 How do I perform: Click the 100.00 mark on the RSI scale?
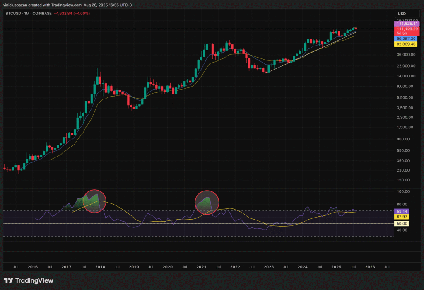(403, 191)
